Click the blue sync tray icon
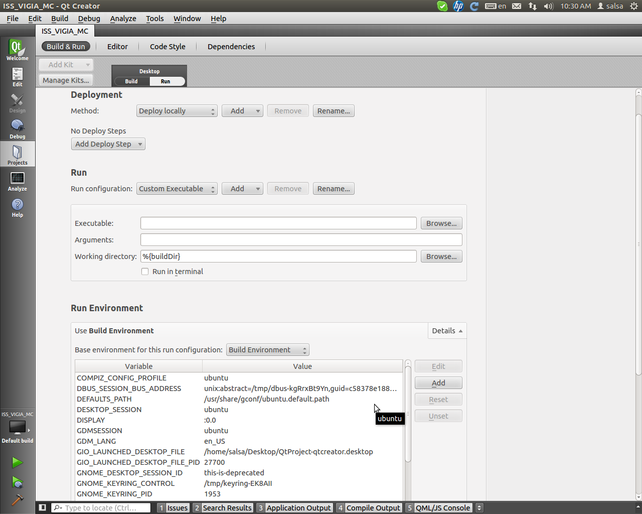This screenshot has height=514, width=642. pyautogui.click(x=474, y=6)
